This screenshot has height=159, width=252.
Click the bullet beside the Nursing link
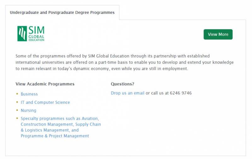[17, 110]
